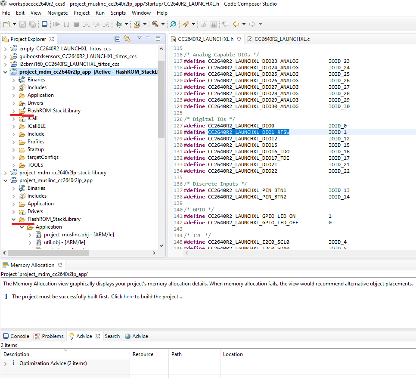Click the Build hammer icon
The height and width of the screenshot is (378, 416).
(x=155, y=24)
